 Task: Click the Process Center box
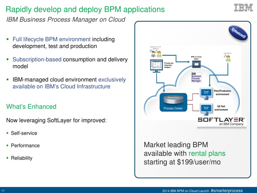[x=173, y=103]
